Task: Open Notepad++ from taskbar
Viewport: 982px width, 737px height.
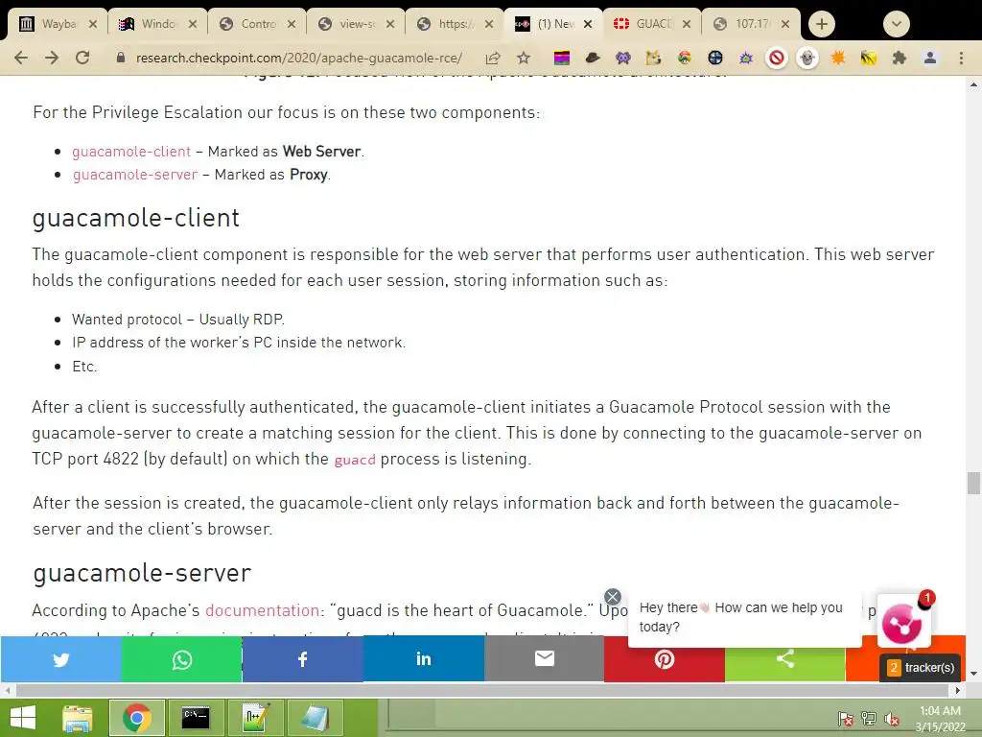Action: pos(255,718)
